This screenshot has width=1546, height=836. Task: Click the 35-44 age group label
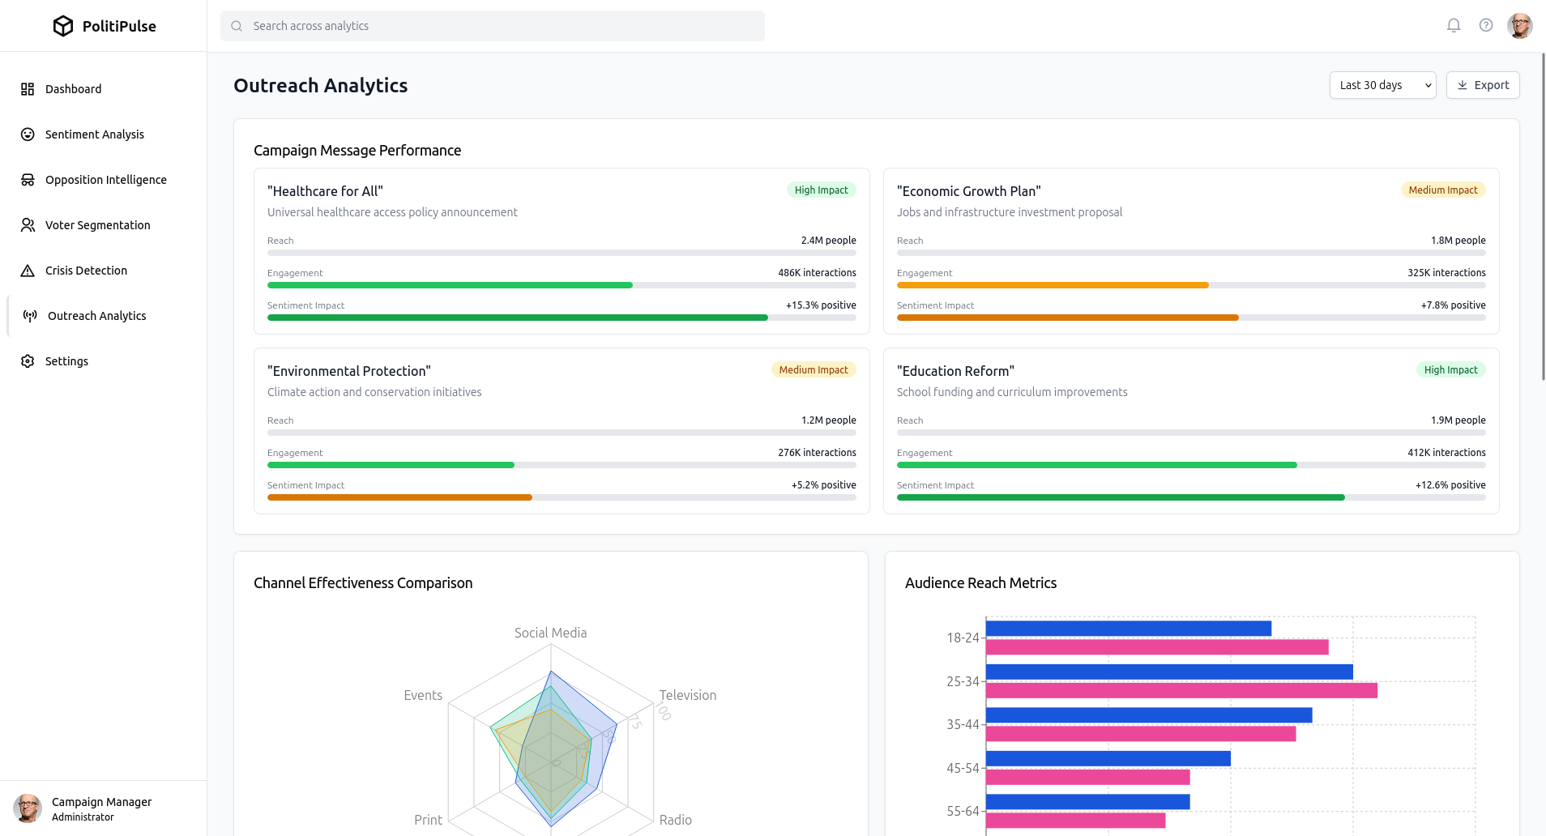coord(963,724)
